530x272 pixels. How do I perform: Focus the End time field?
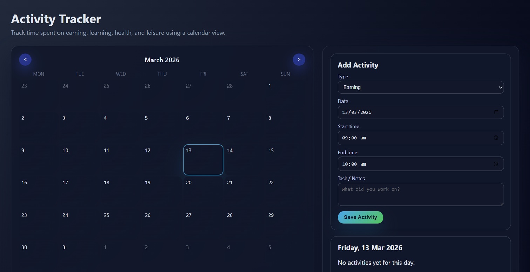403,164
